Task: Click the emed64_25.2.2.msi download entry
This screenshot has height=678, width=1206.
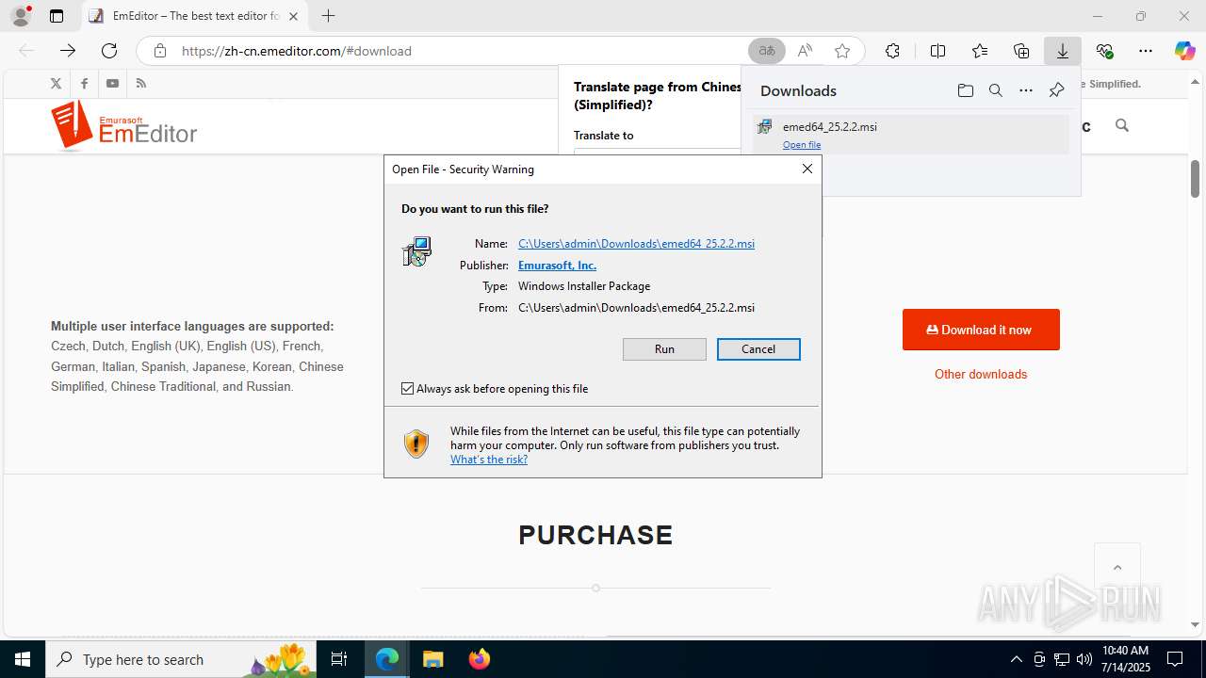Action: pyautogui.click(x=911, y=135)
